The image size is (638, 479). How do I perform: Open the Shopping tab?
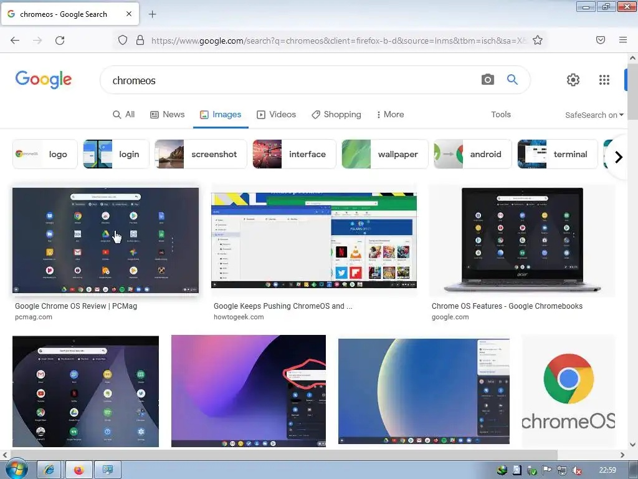coord(336,115)
